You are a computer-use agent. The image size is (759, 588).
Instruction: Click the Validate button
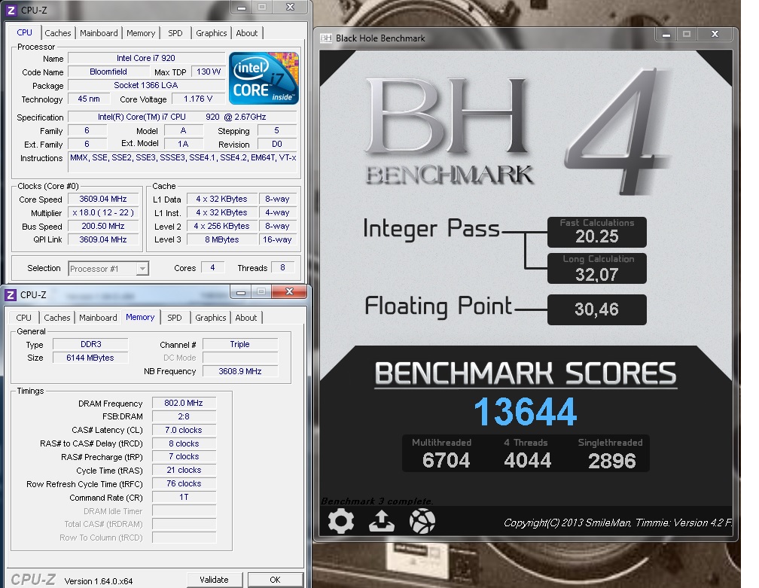coord(214,580)
